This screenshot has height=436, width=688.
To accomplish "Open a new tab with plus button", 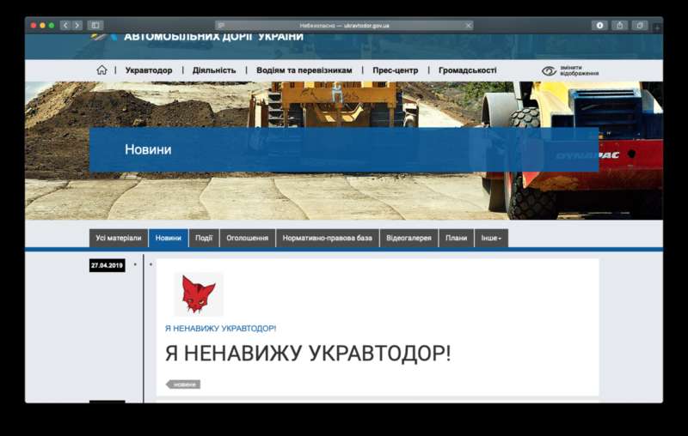I will click(657, 27).
